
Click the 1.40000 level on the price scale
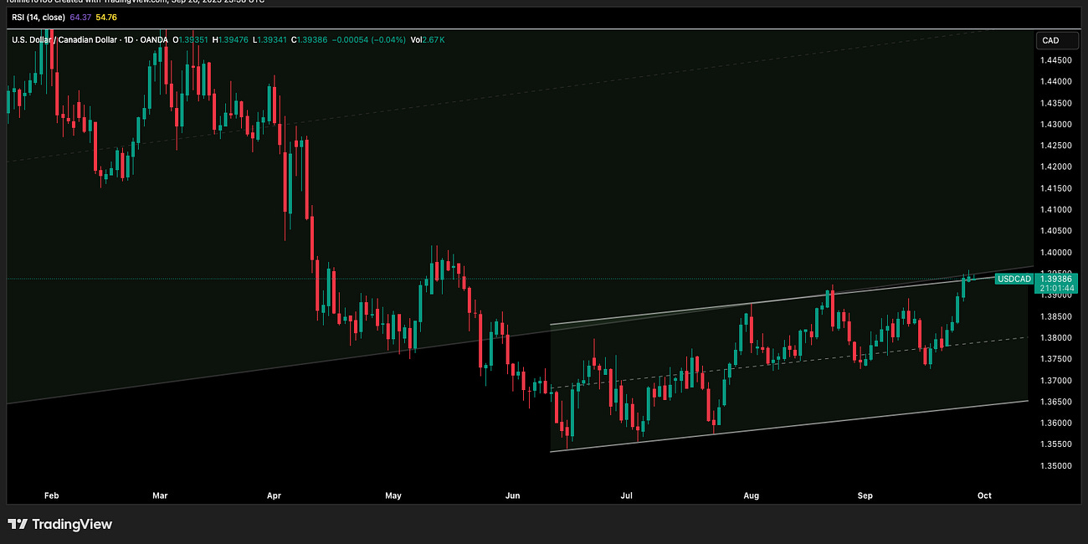pos(1055,252)
